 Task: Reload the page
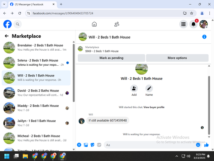point(20,13)
